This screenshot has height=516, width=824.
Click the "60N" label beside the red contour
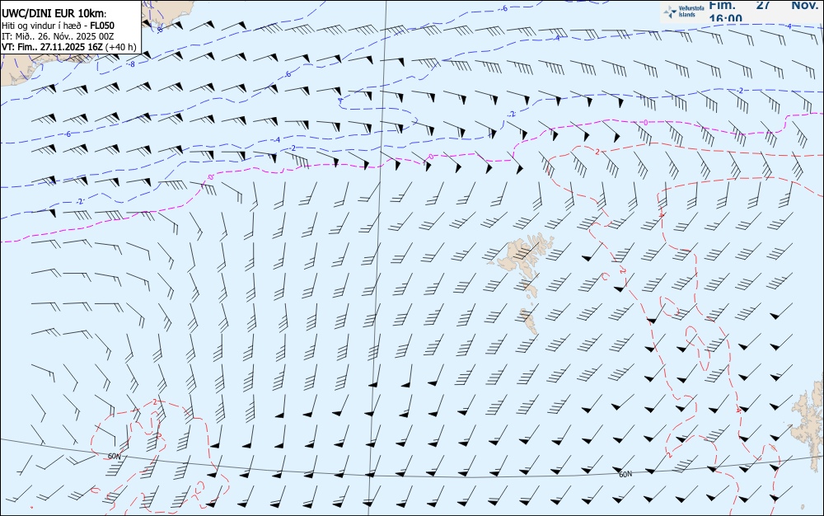click(x=114, y=456)
